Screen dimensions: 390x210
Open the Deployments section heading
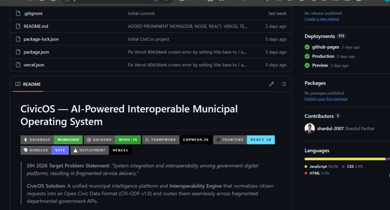320,36
